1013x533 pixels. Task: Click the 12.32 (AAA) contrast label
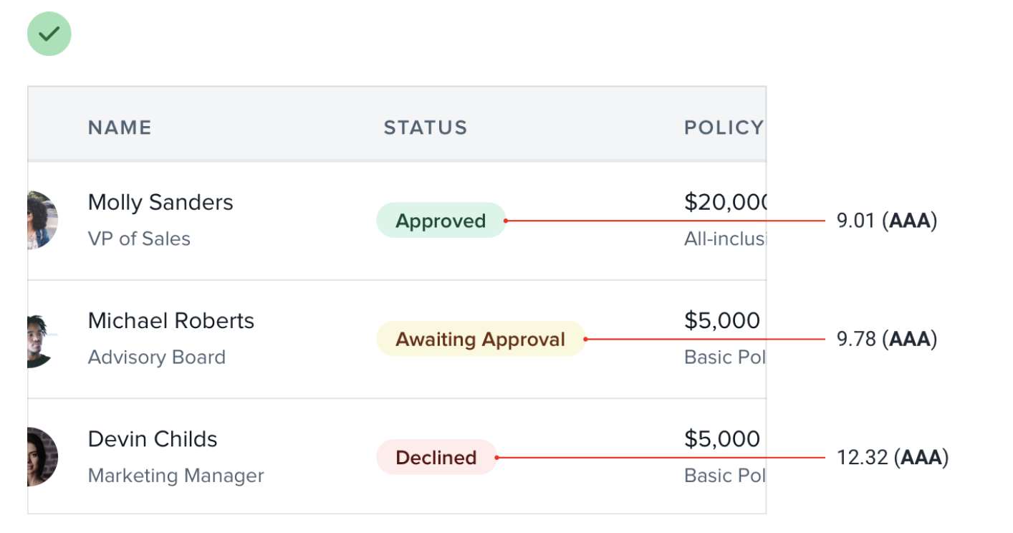click(x=893, y=457)
